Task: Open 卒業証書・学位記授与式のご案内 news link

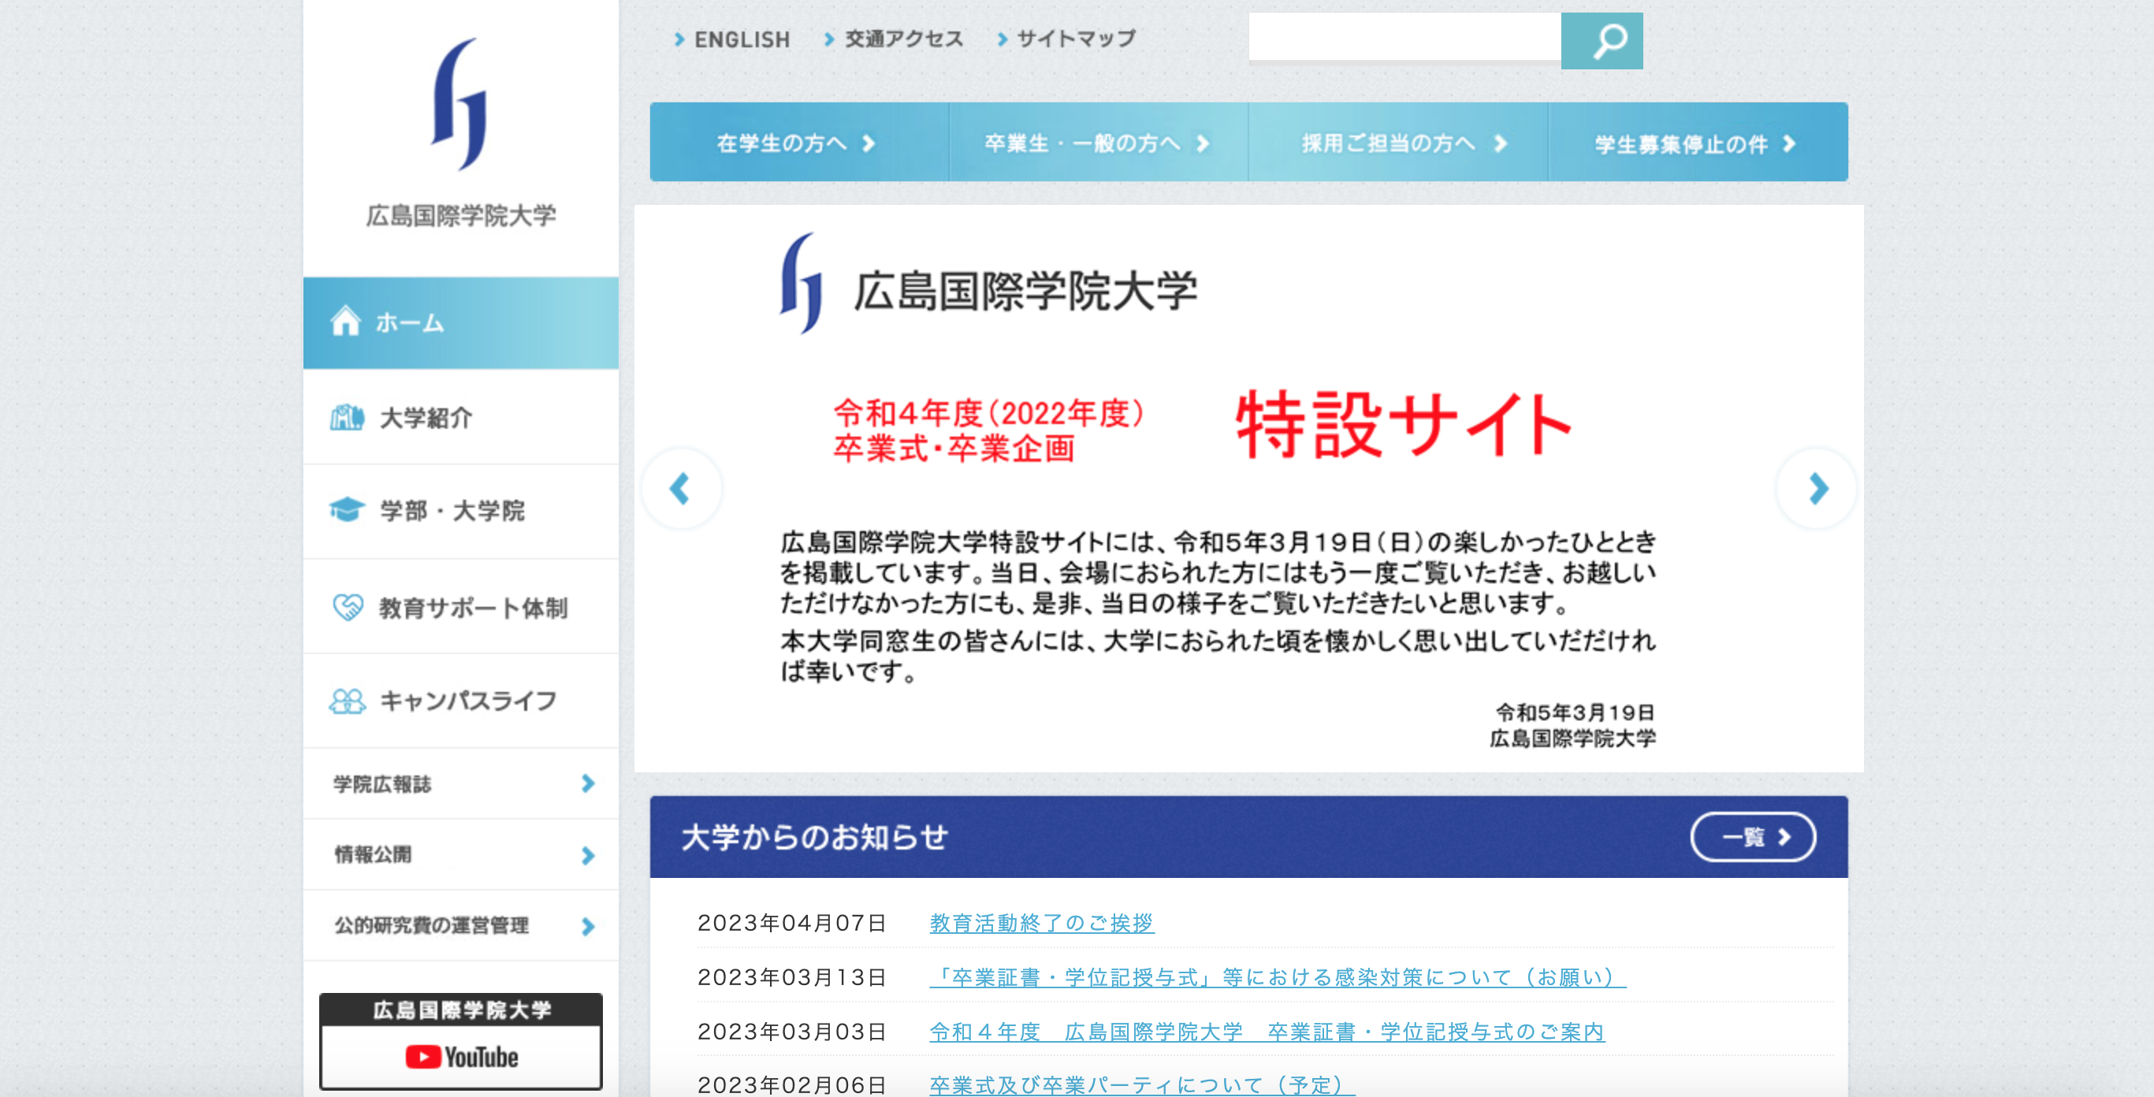Action: [x=1266, y=1032]
